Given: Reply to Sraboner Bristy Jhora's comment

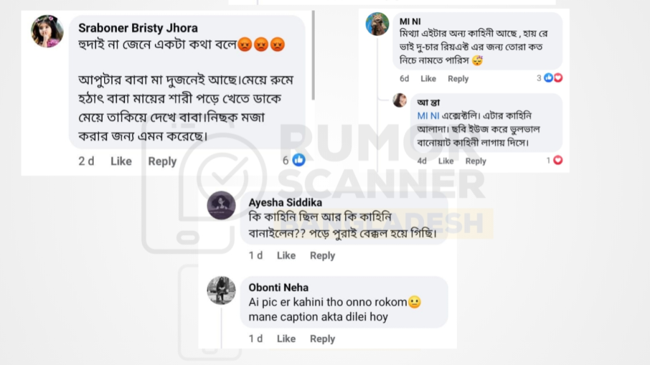Looking at the screenshot, I should (x=162, y=161).
